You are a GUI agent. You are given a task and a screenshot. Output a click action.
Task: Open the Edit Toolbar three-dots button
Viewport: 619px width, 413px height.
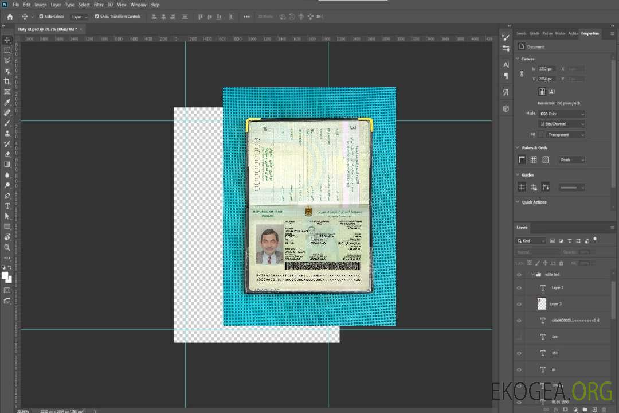click(7, 258)
